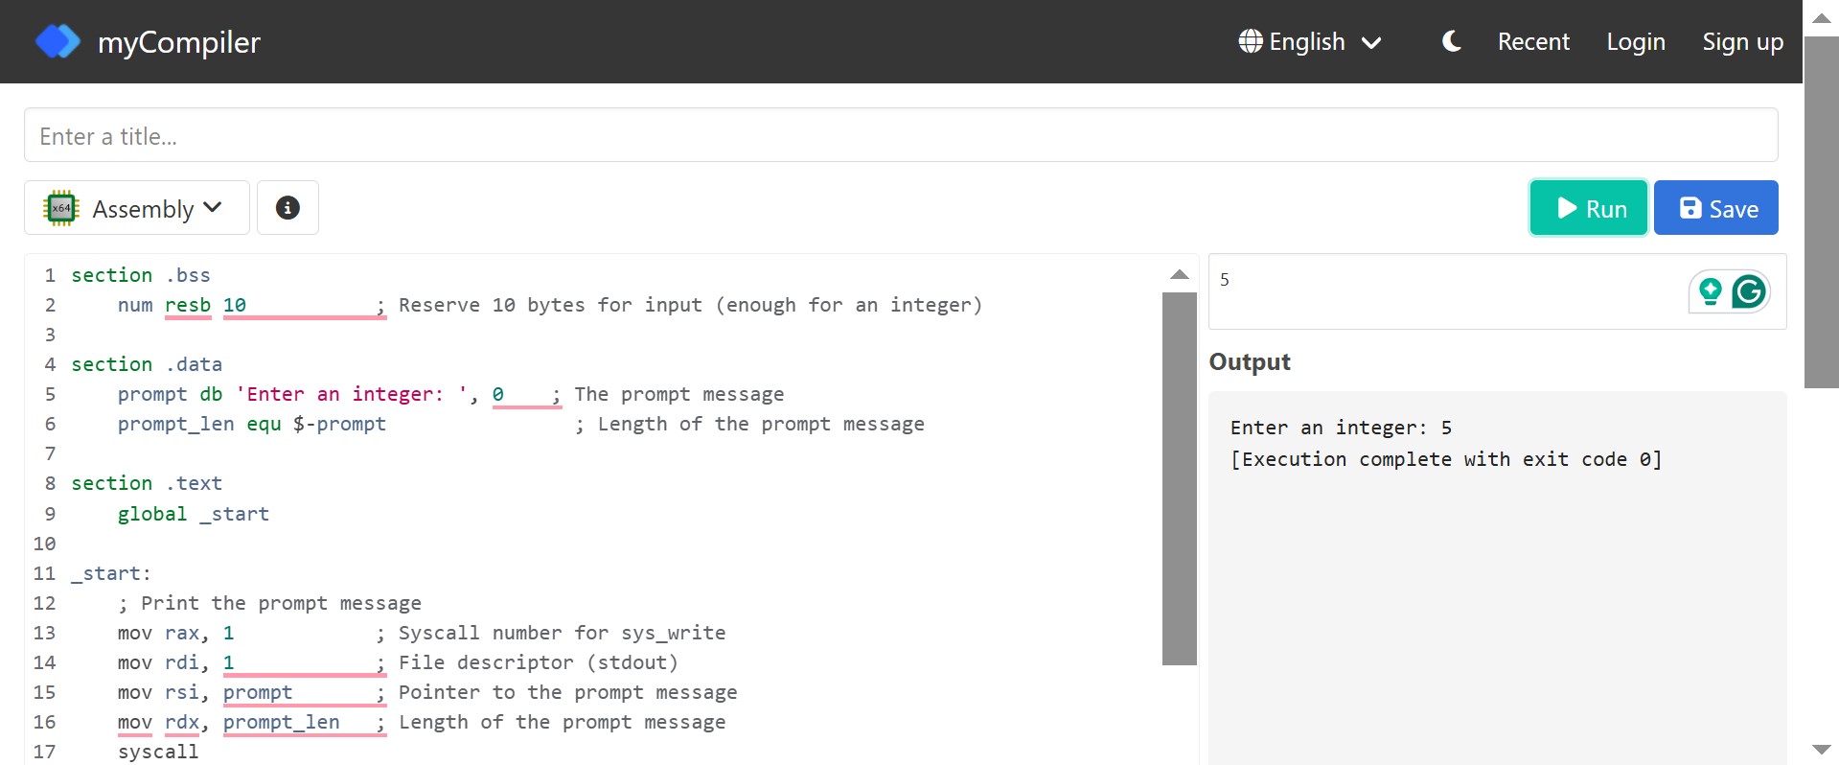Viewport: 1839px width, 765px height.
Task: Click the page scrollbar down arrow
Action: pyautogui.click(x=1822, y=749)
